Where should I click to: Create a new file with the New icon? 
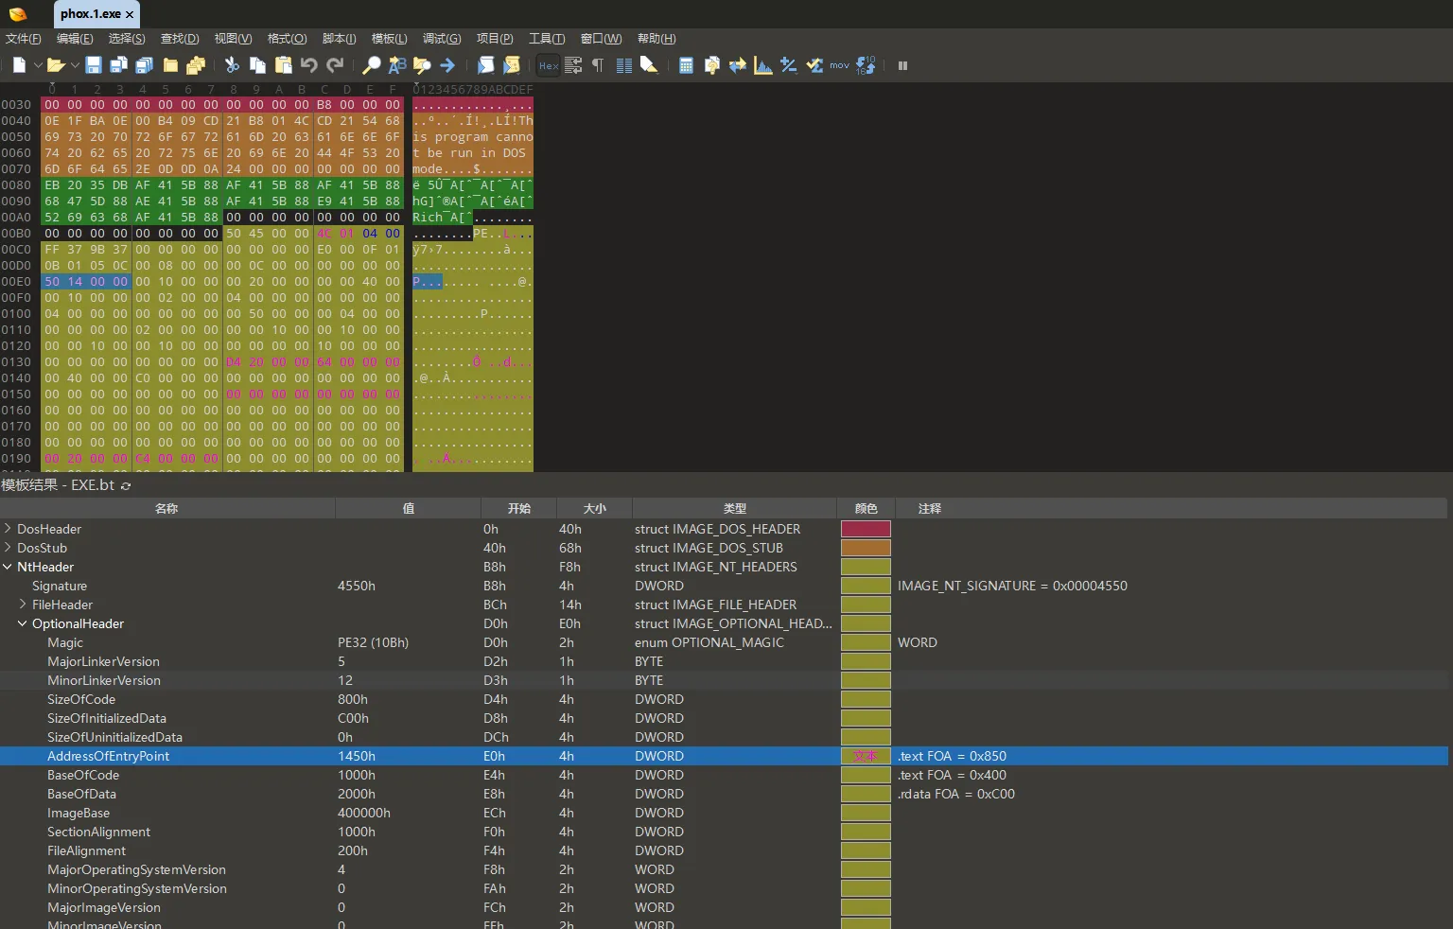point(19,65)
